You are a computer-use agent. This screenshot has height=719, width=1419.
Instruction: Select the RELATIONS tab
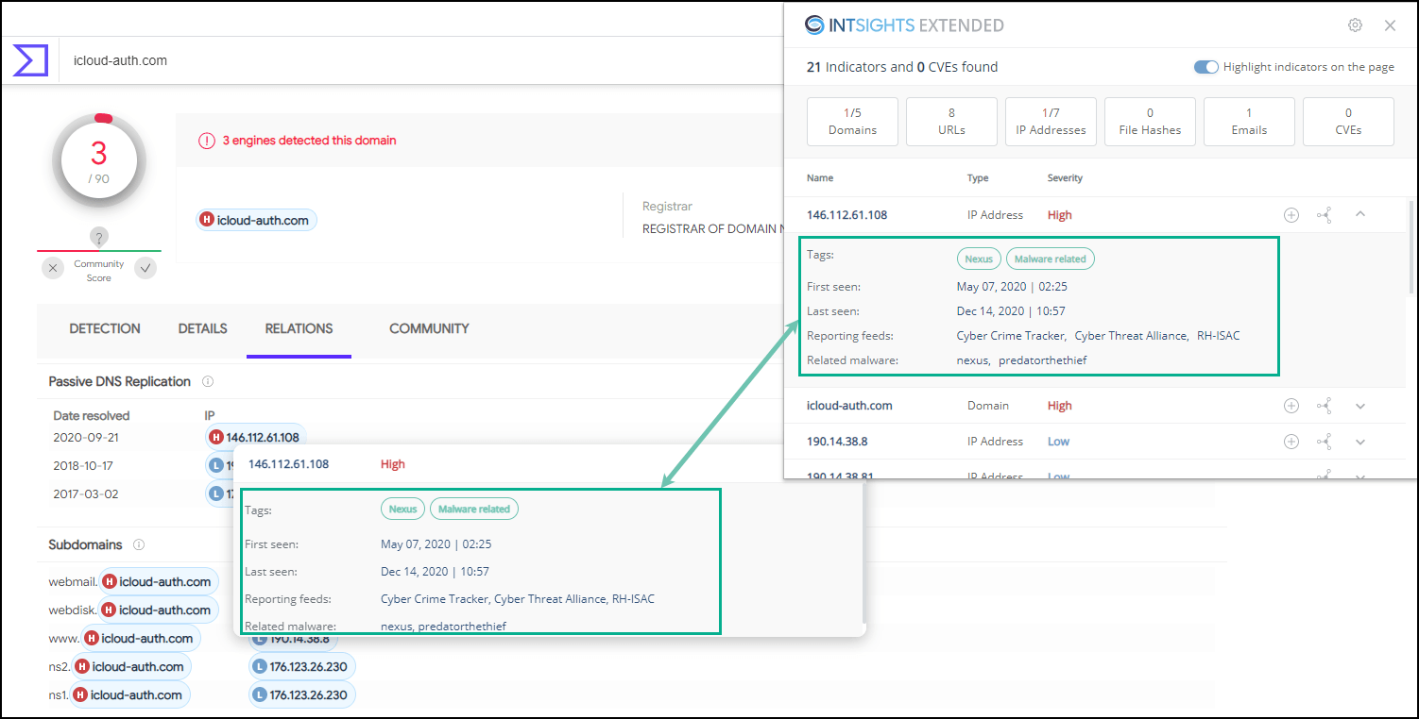point(299,329)
